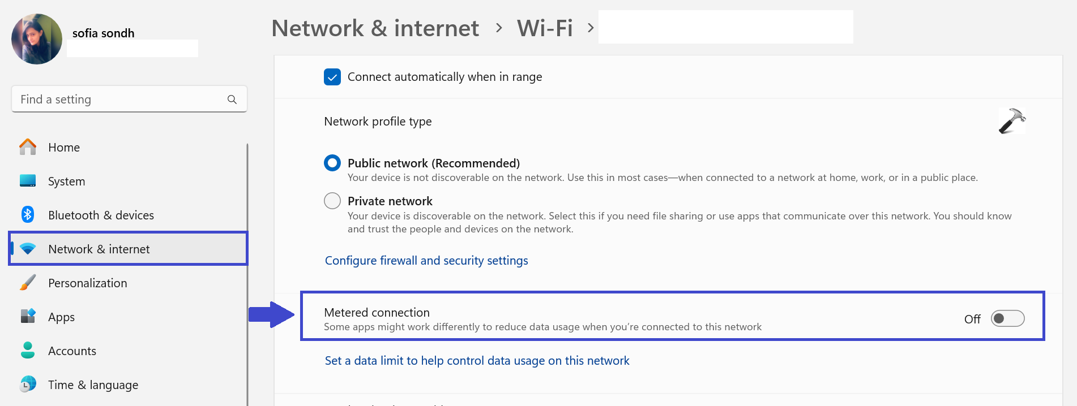The image size is (1077, 406).
Task: Click the Apps icon in sidebar
Action: click(28, 316)
